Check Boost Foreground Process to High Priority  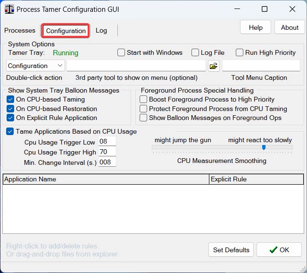144,100
